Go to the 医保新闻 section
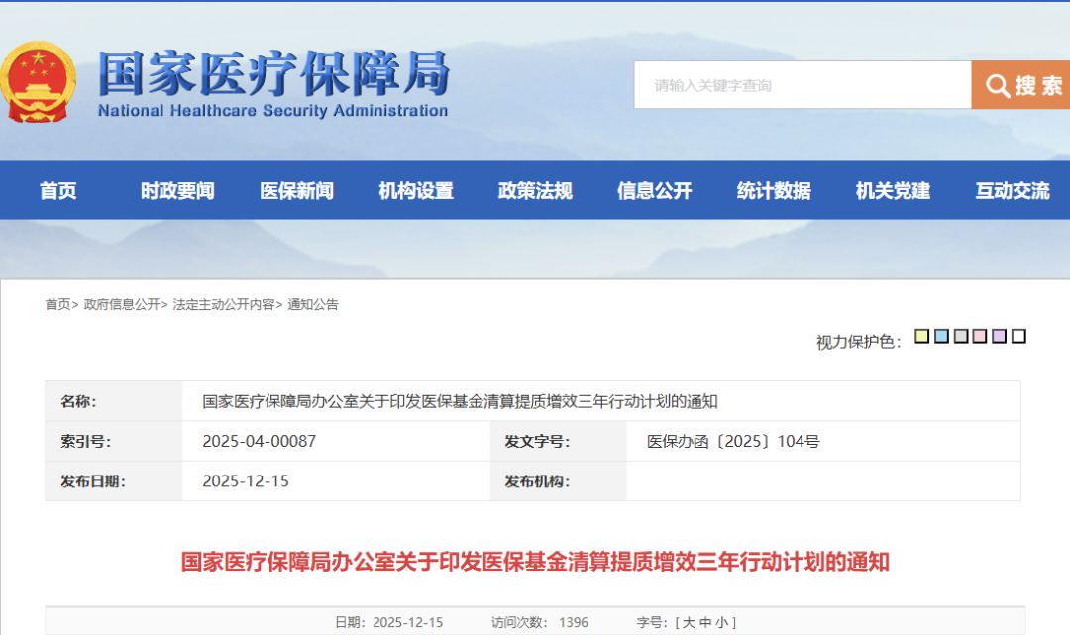The width and height of the screenshot is (1070, 635). [x=297, y=191]
